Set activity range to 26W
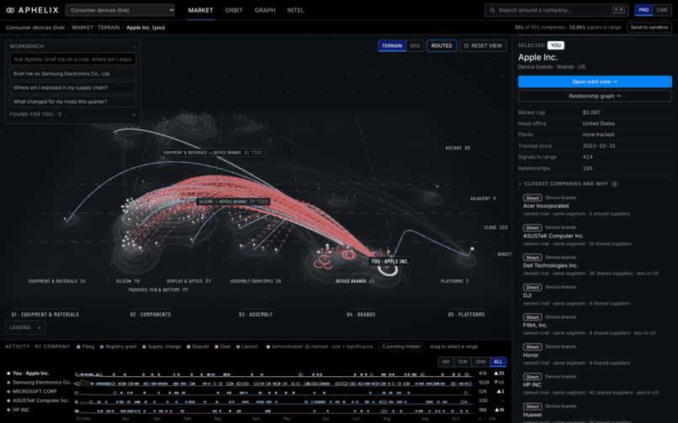 click(480, 362)
